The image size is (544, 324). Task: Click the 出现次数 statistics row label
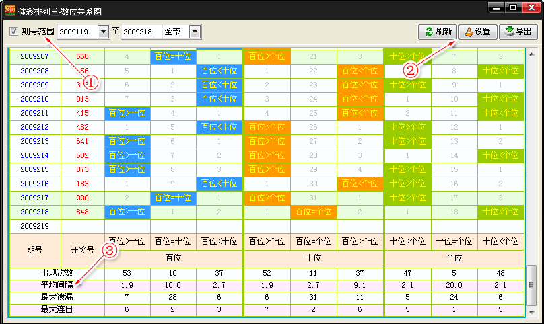click(x=57, y=274)
